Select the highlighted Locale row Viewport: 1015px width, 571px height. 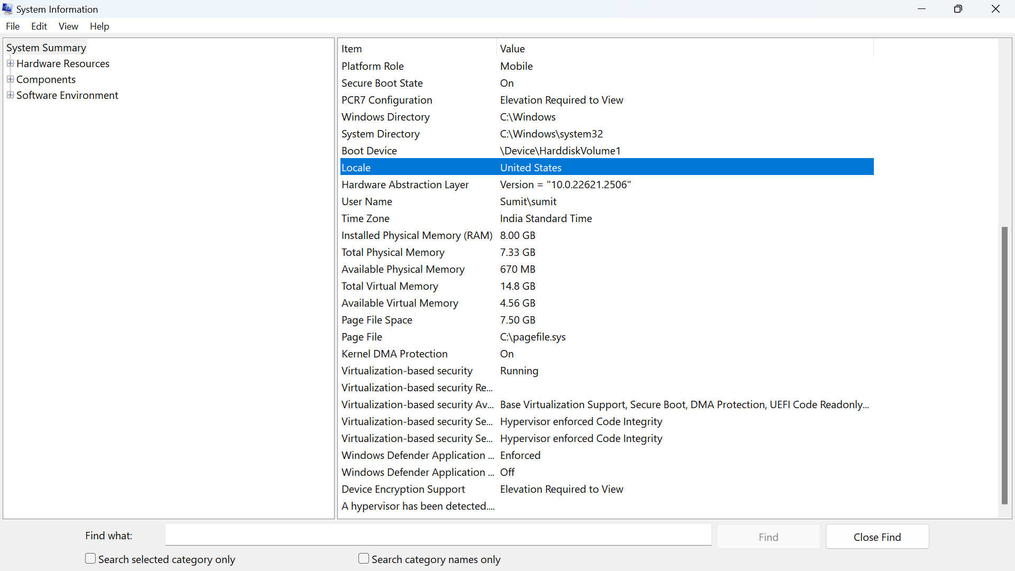[x=607, y=167]
